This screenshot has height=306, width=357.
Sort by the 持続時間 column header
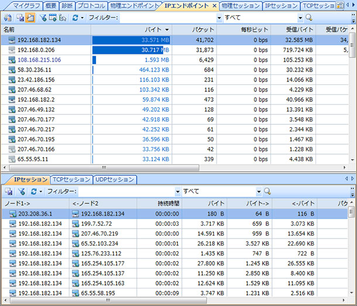168,203
